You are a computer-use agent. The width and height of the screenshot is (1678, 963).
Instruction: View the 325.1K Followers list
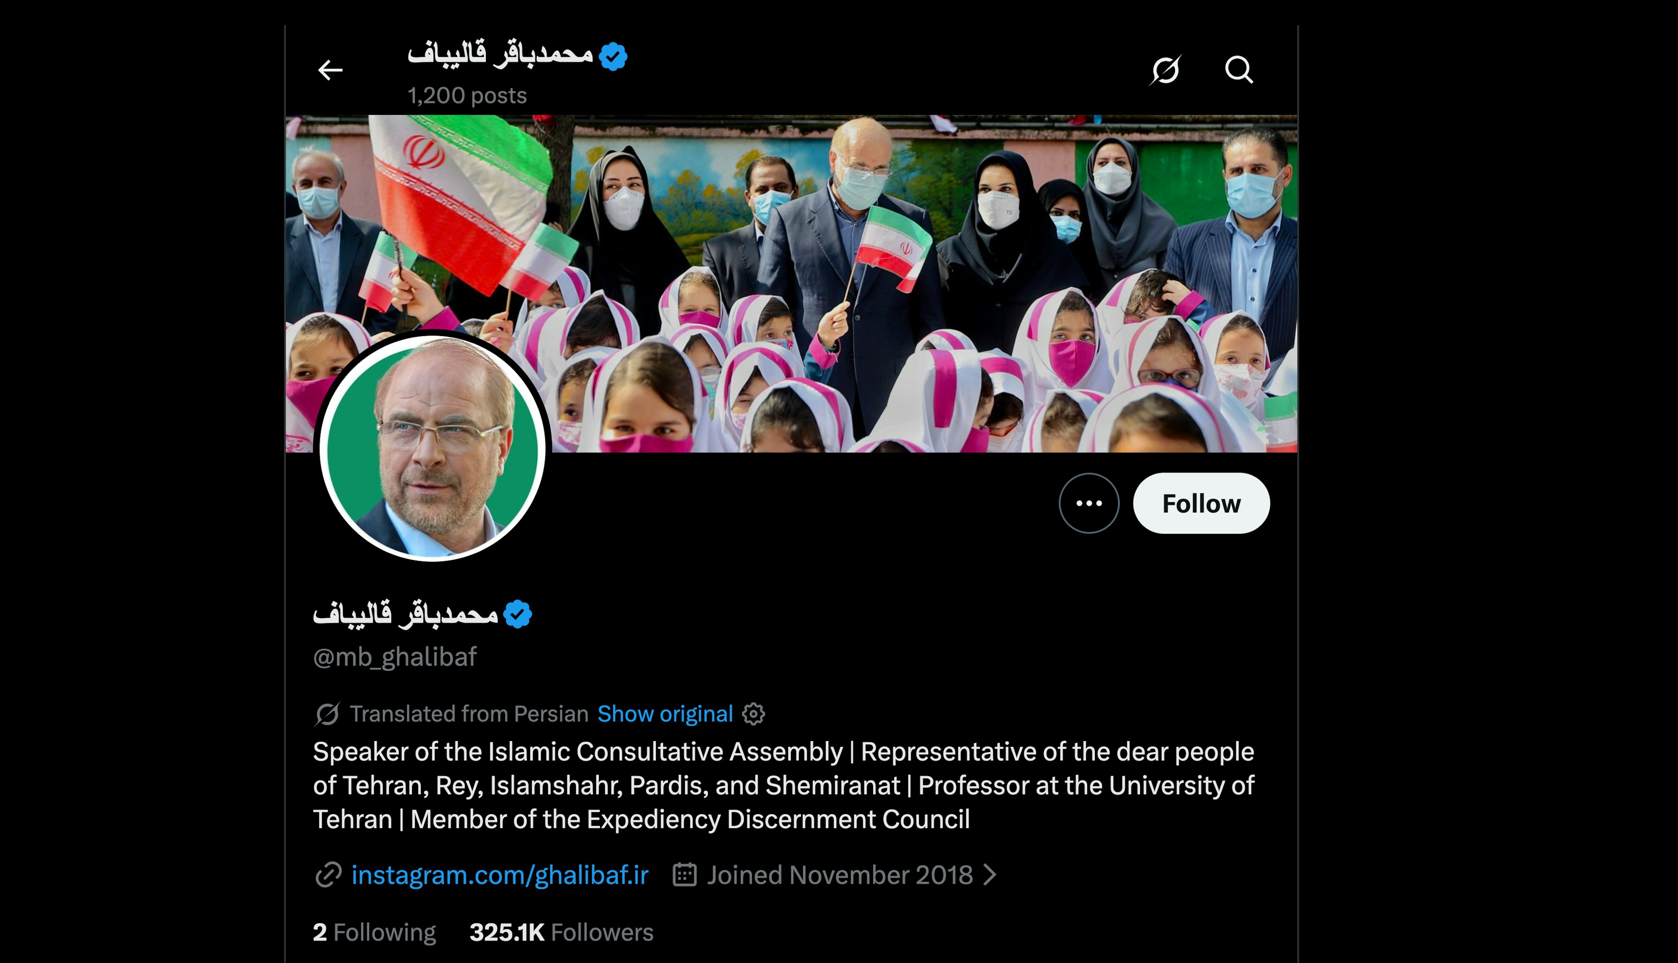pyautogui.click(x=562, y=932)
